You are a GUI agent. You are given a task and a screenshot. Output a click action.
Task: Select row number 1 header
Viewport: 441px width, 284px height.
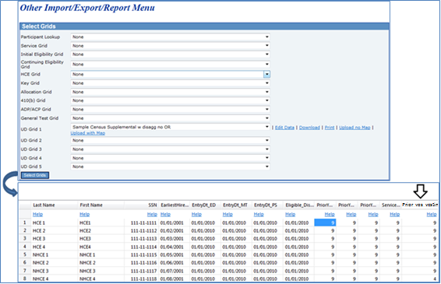point(25,223)
